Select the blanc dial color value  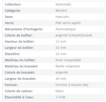(x=60, y=91)
